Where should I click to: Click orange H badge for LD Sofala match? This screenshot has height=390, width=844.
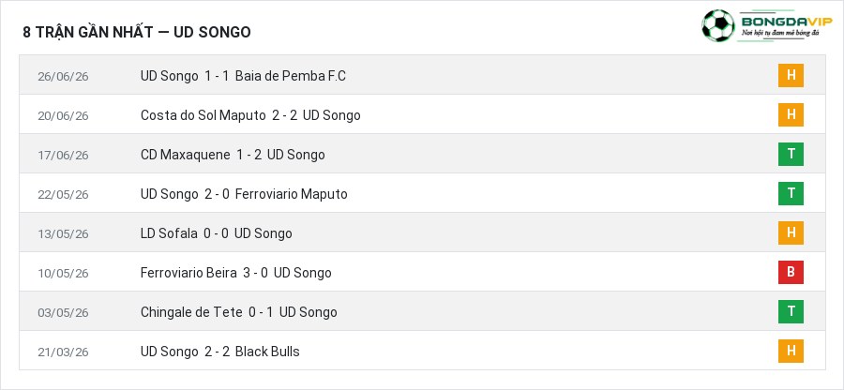tap(791, 232)
